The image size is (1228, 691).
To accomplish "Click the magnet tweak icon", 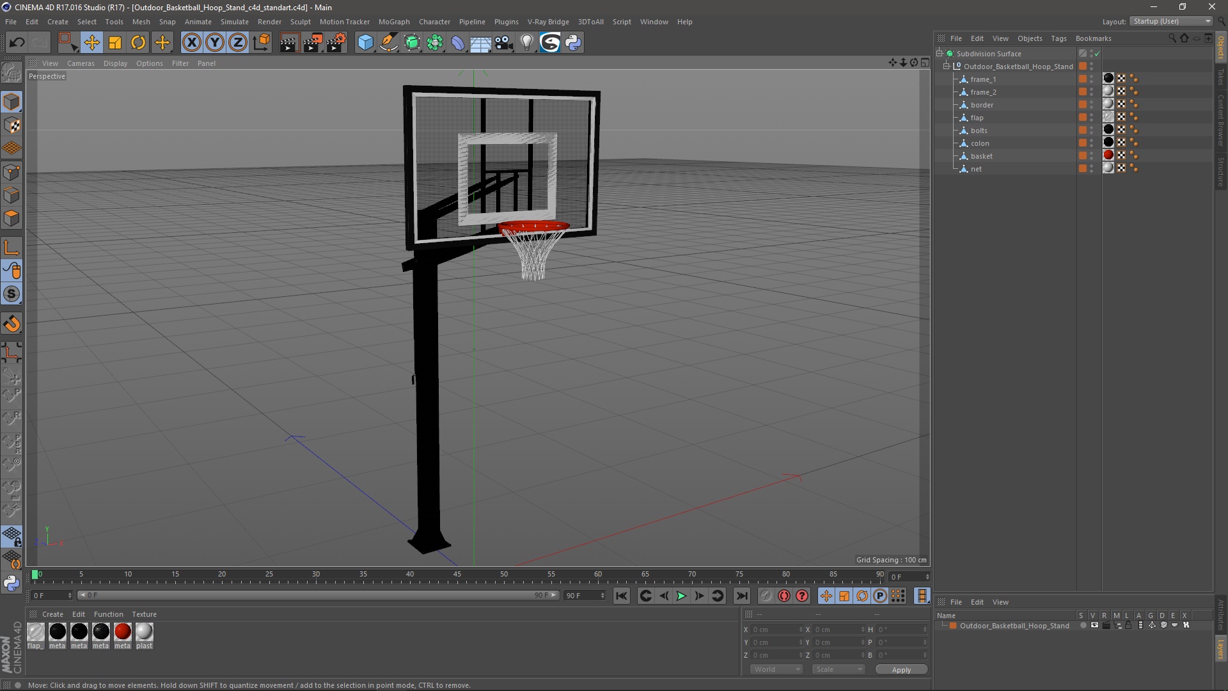I will [12, 324].
